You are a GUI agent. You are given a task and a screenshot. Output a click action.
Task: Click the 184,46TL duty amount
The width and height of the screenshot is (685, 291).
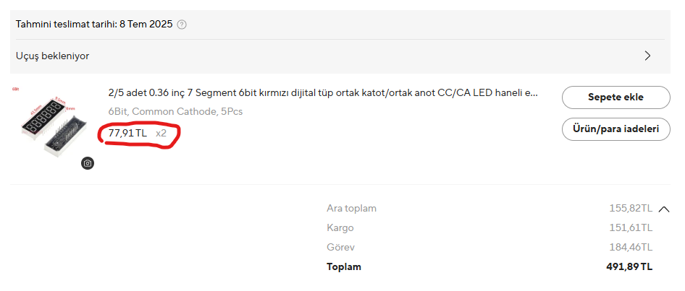(x=630, y=247)
